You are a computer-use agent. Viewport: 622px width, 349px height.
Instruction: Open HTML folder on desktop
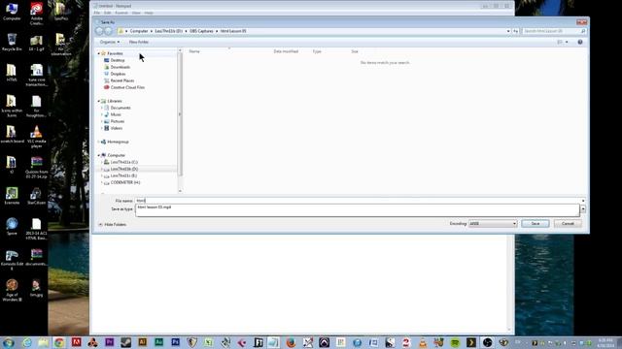pyautogui.click(x=12, y=73)
